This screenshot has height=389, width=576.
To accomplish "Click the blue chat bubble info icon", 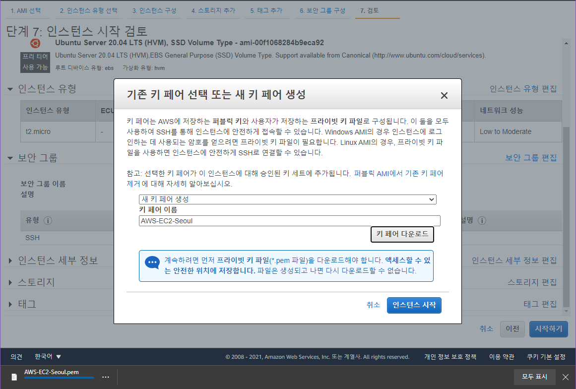I will pos(152,263).
